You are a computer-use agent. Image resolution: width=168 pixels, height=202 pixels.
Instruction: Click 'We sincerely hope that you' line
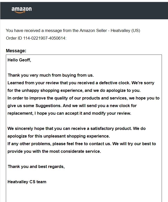[x=77, y=128]
